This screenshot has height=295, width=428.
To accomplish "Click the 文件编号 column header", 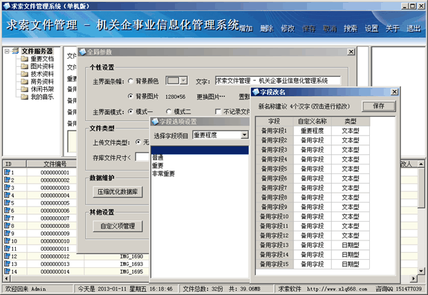I will click(55, 164).
